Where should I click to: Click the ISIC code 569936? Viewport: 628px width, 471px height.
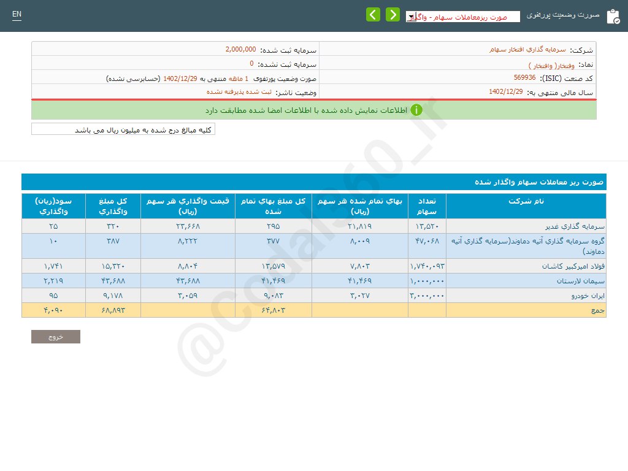[x=524, y=78]
